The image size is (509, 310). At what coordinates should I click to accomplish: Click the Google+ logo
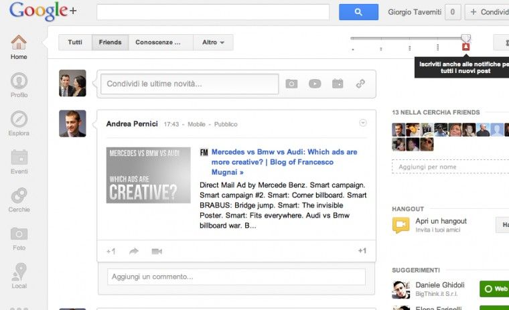click(43, 11)
